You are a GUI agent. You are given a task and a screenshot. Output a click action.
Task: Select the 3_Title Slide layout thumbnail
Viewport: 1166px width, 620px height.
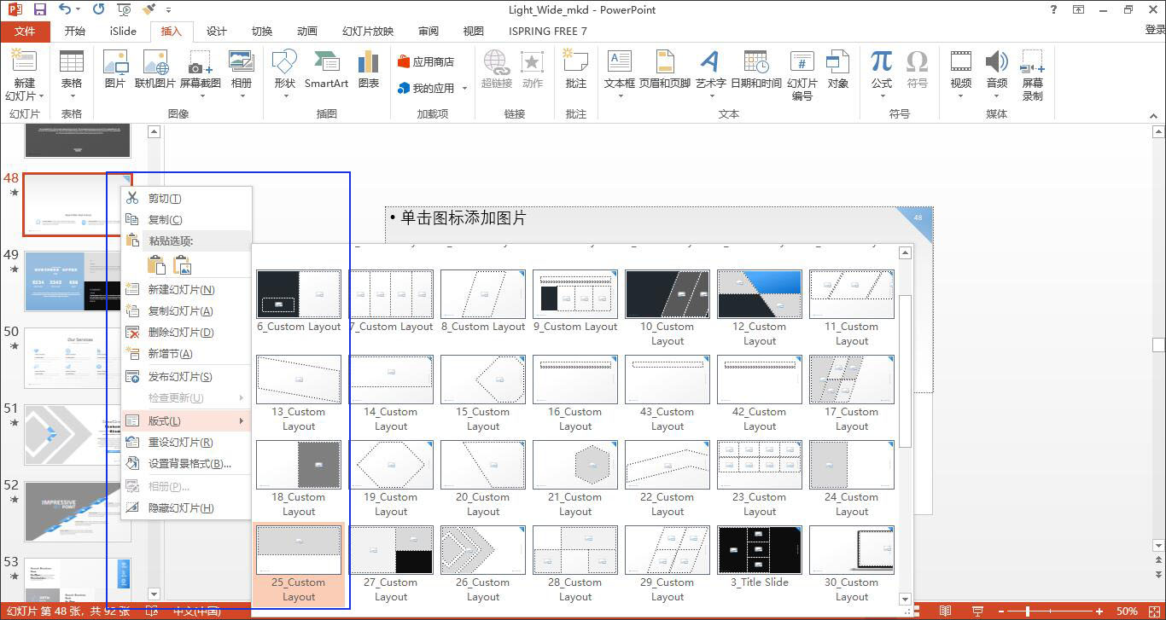(759, 550)
